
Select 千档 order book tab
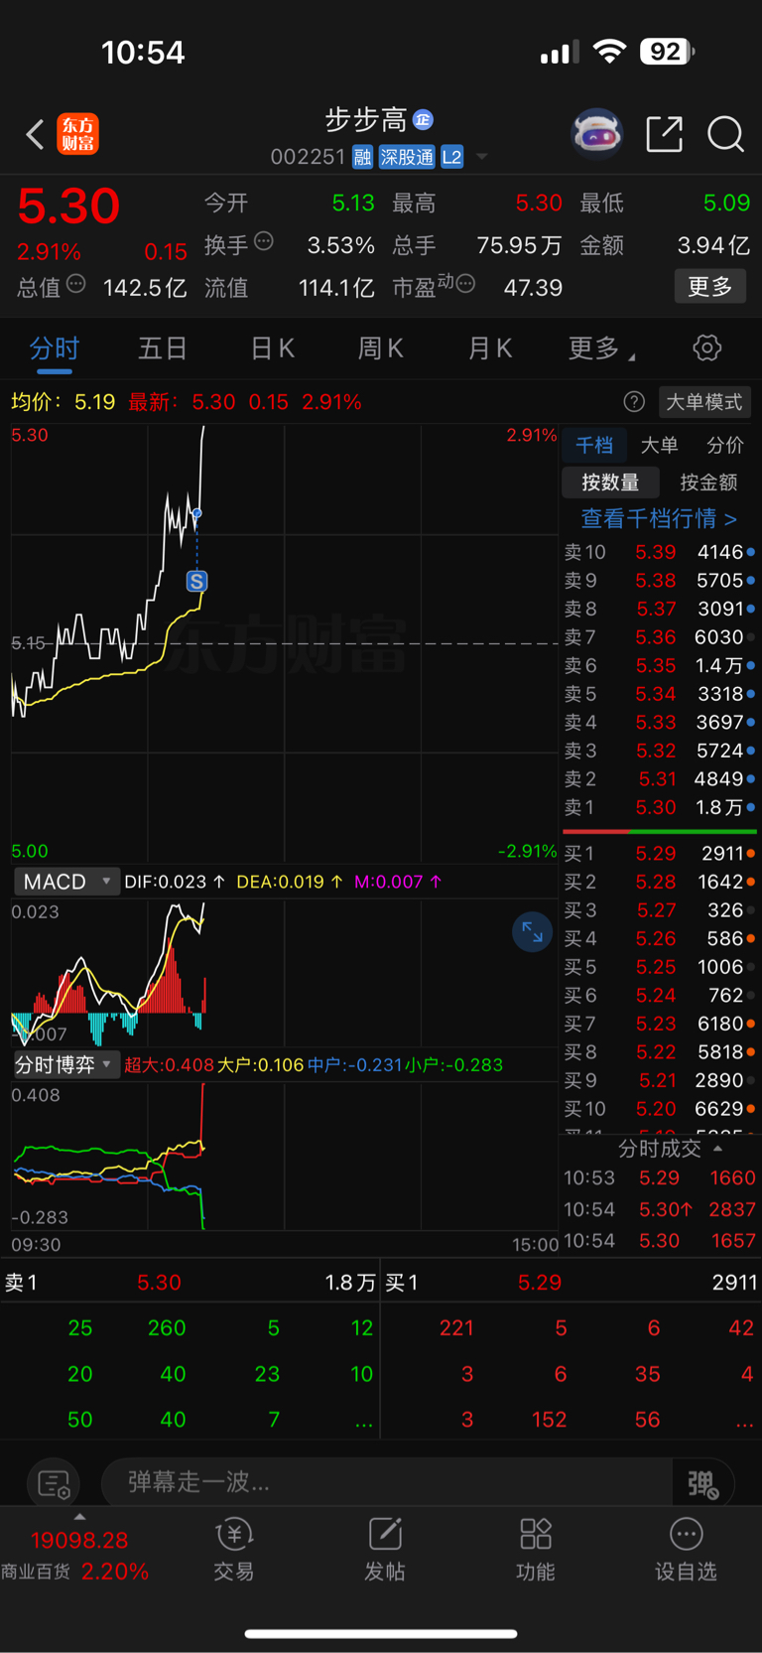594,446
